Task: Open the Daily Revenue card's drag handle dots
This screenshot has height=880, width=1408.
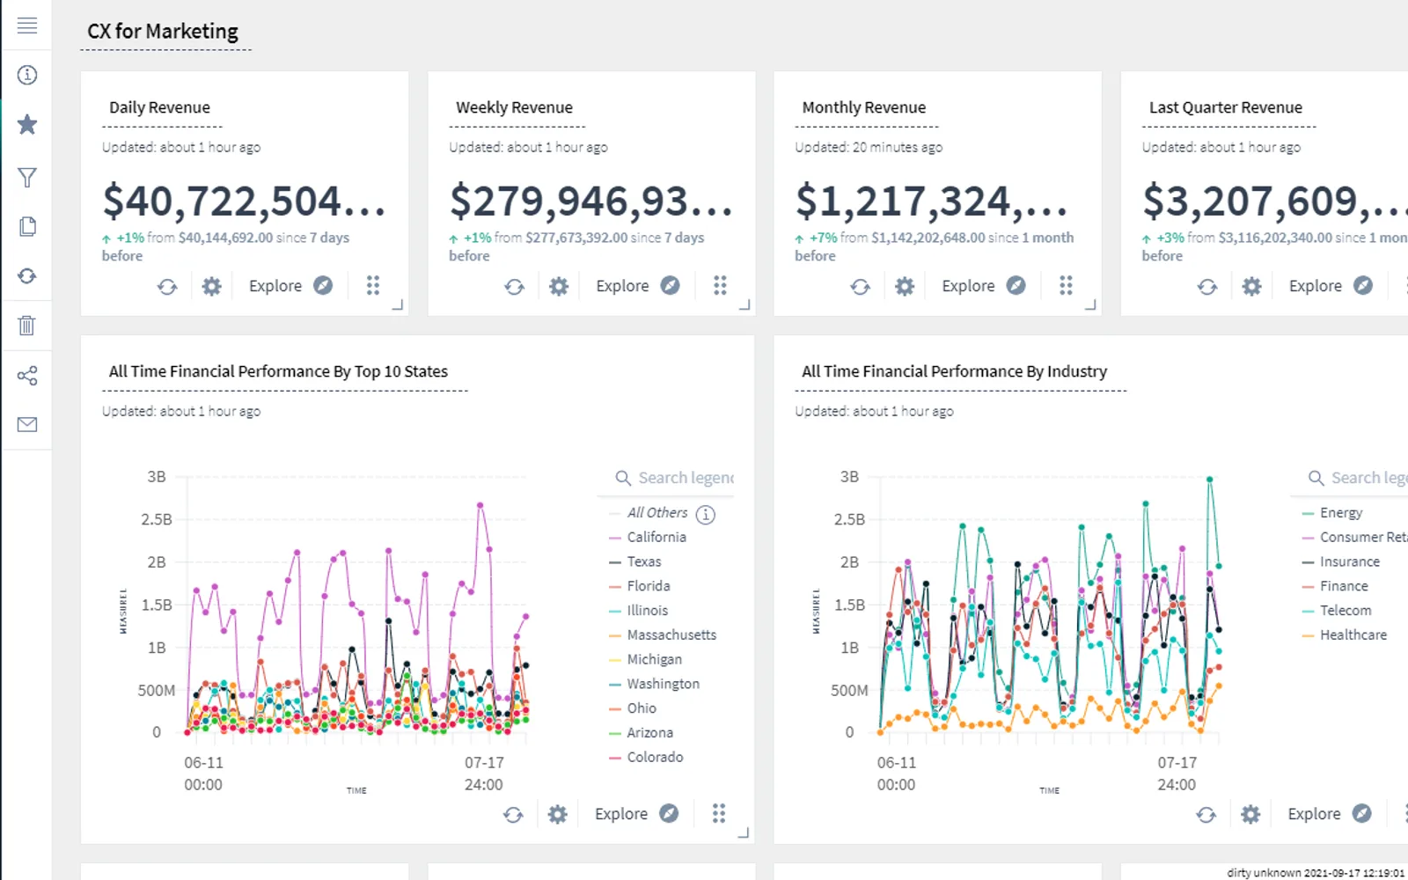Action: click(373, 285)
